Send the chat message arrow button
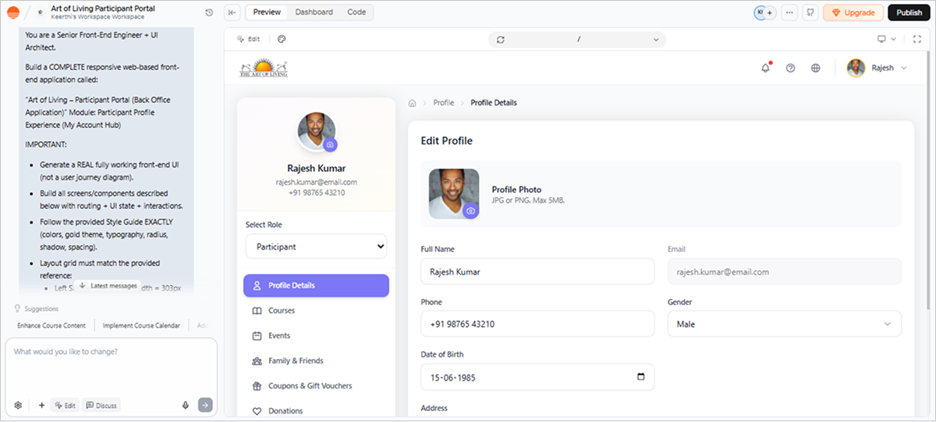Screen dimensions: 936x422 [x=205, y=405]
